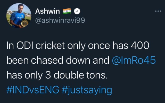Viewport: 165px width, 103px height.
Task: Open the three-dot more options menu
Action: 158,12
